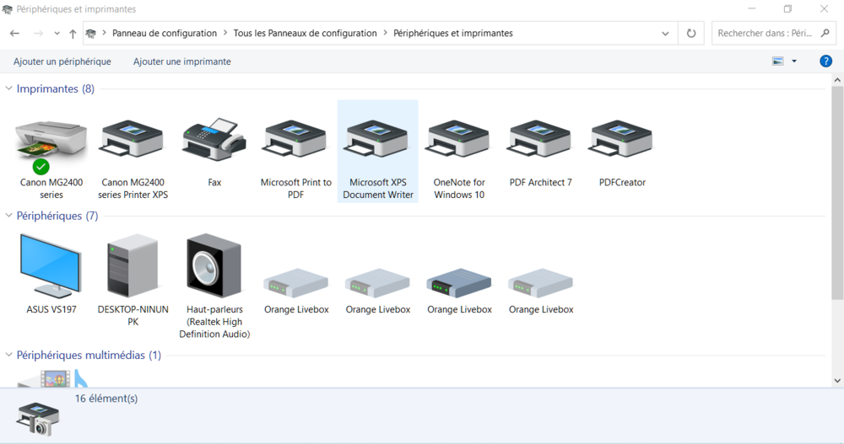Go to Panneau de configuration breadcrumb
Viewport: 844px width, 444px height.
click(165, 34)
